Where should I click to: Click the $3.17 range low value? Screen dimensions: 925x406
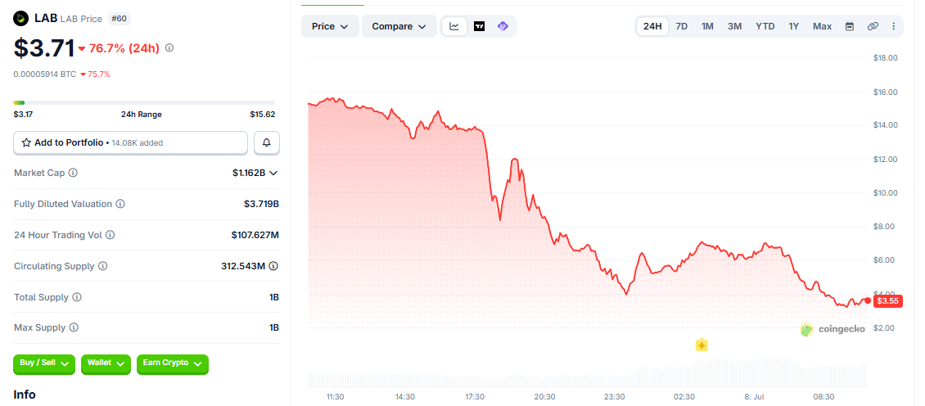[x=24, y=115]
